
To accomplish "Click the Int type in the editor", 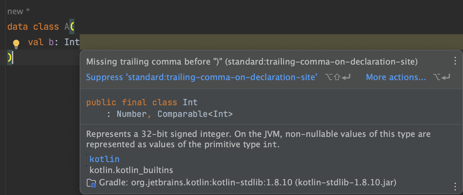I will (x=72, y=42).
